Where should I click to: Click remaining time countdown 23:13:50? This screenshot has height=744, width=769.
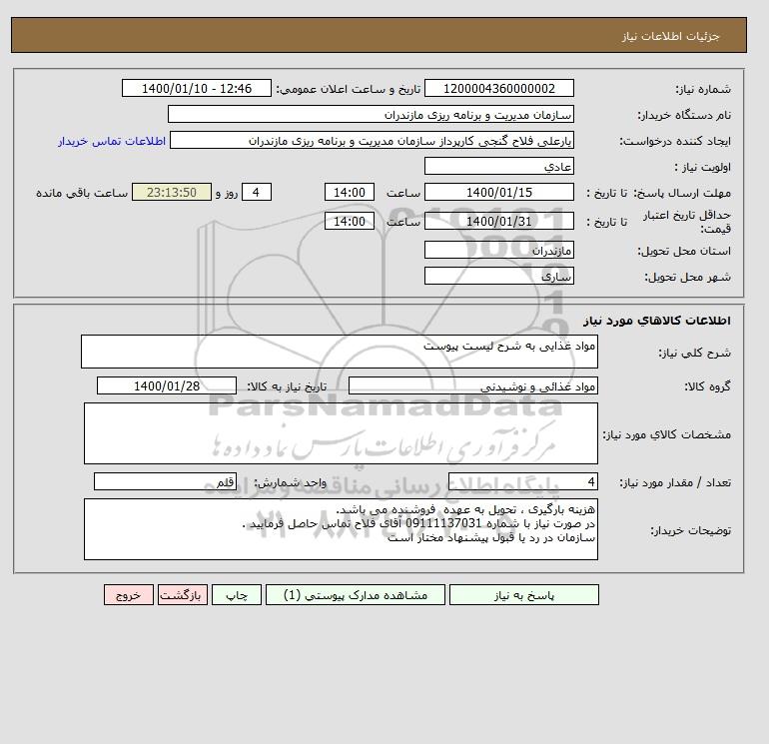172,193
